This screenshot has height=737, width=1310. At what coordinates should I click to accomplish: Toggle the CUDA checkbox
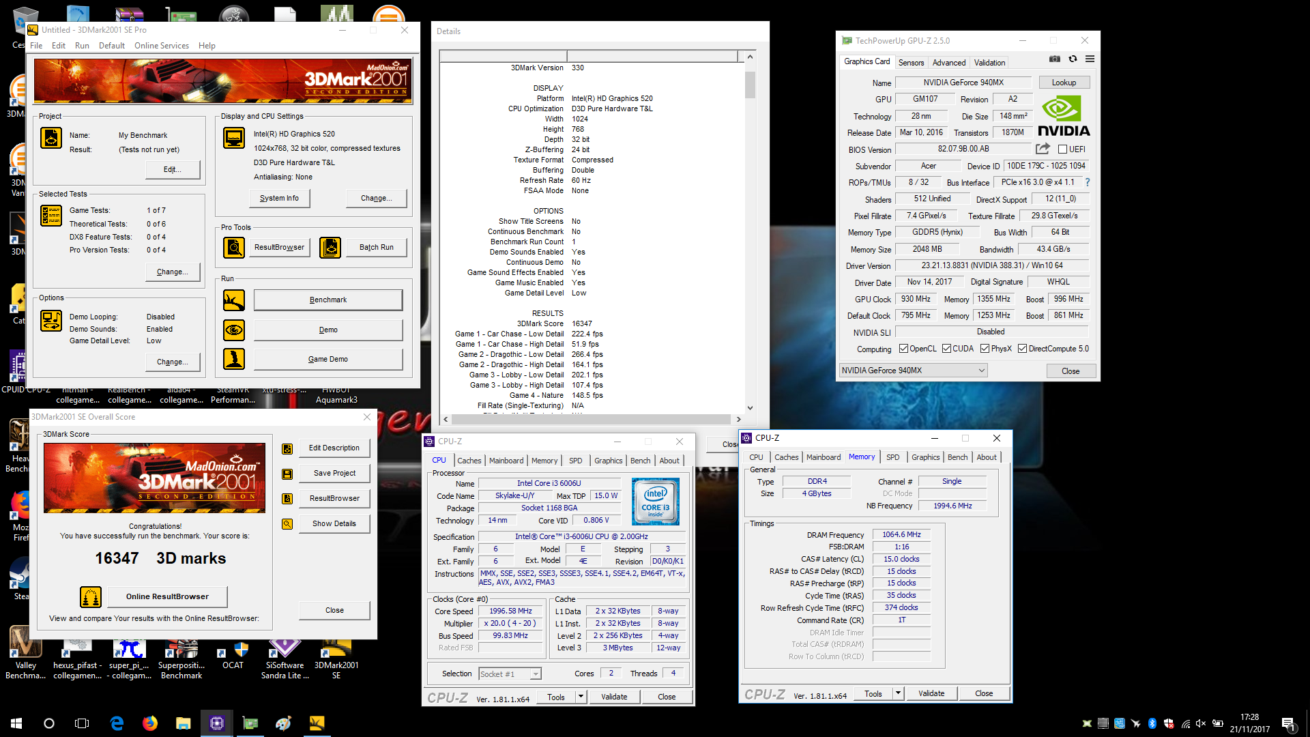click(946, 349)
